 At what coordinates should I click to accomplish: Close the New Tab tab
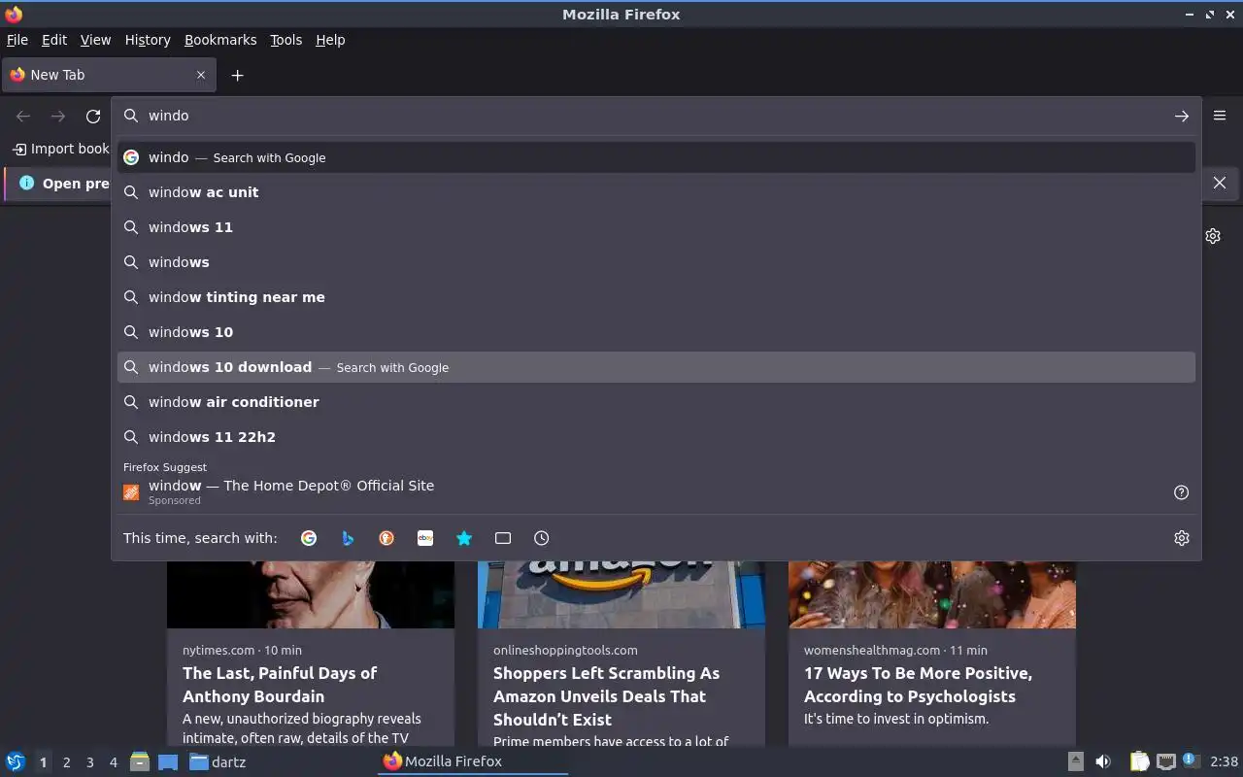coord(201,75)
